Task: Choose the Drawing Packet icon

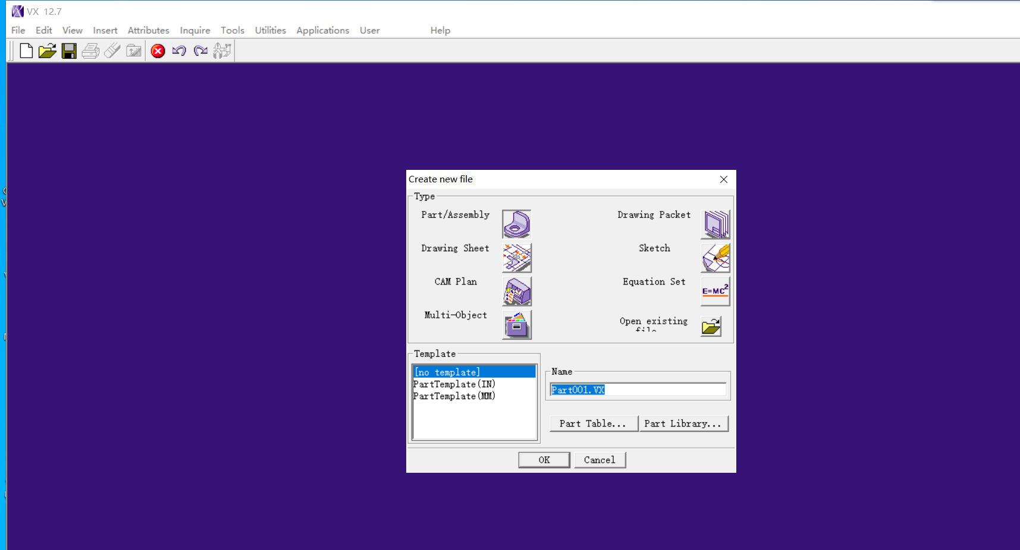Action: pyautogui.click(x=715, y=224)
